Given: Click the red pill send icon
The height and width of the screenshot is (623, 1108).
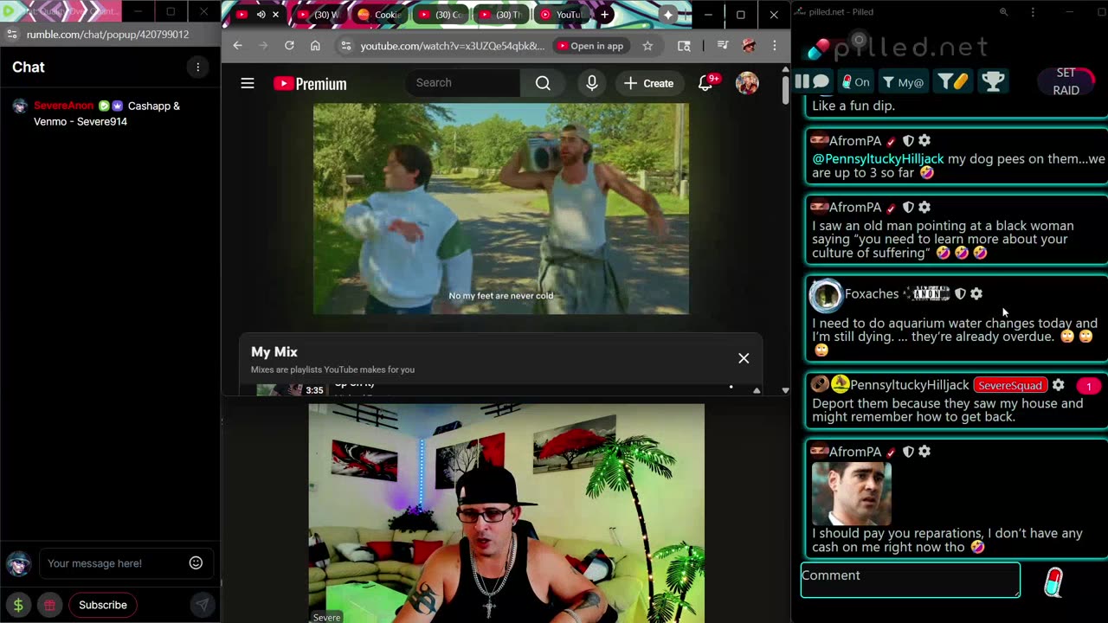Looking at the screenshot, I should click(1053, 581).
